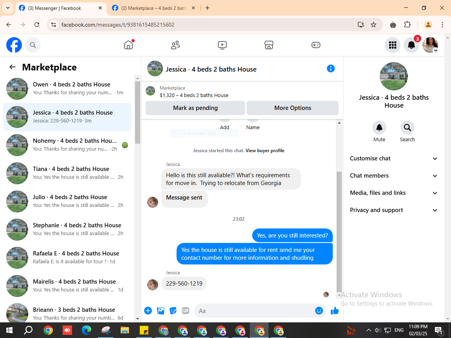This screenshot has height=338, width=451.
Task: Open Windows Start menu
Action: (x=9, y=330)
